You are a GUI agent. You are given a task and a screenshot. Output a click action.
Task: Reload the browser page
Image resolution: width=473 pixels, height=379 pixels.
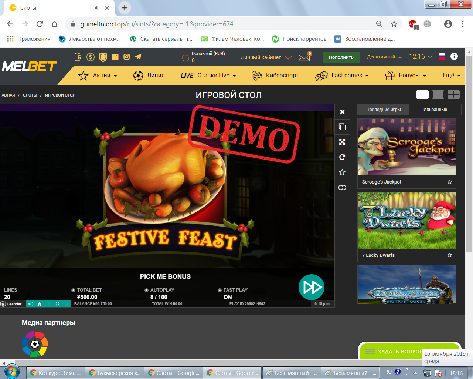(40, 24)
